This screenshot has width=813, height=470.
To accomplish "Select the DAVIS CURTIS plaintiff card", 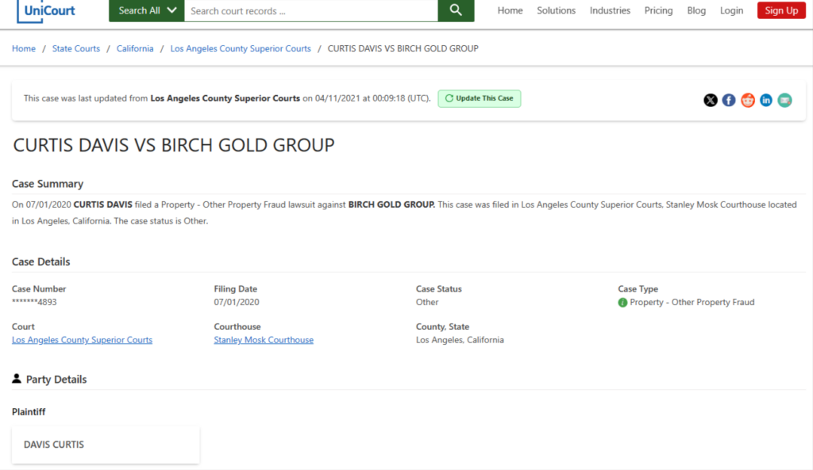I will click(106, 445).
